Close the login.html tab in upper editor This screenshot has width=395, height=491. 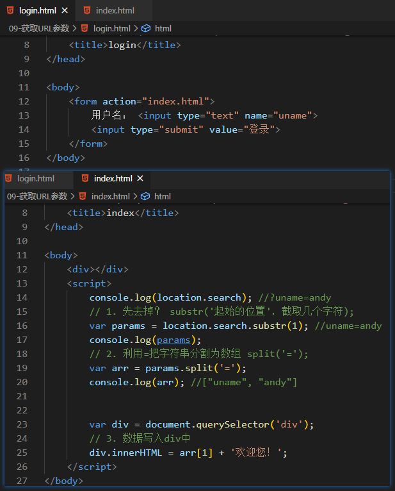click(x=65, y=11)
